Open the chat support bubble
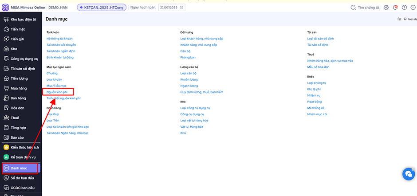417x196 pixels. (x=408, y=174)
